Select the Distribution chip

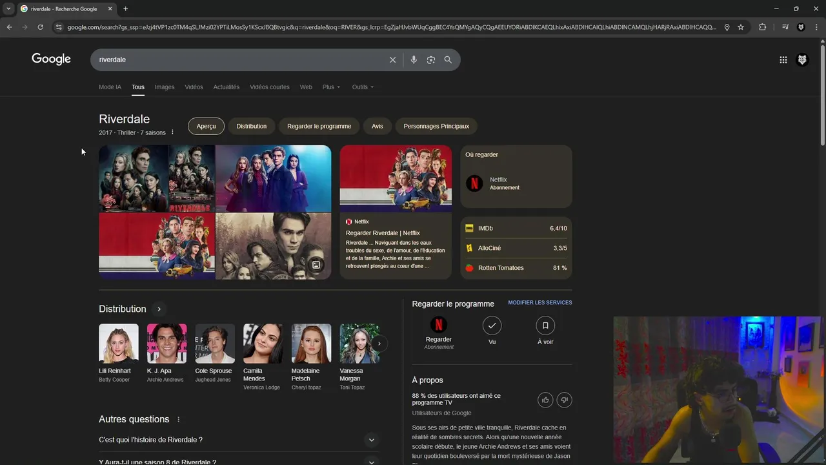point(252,126)
